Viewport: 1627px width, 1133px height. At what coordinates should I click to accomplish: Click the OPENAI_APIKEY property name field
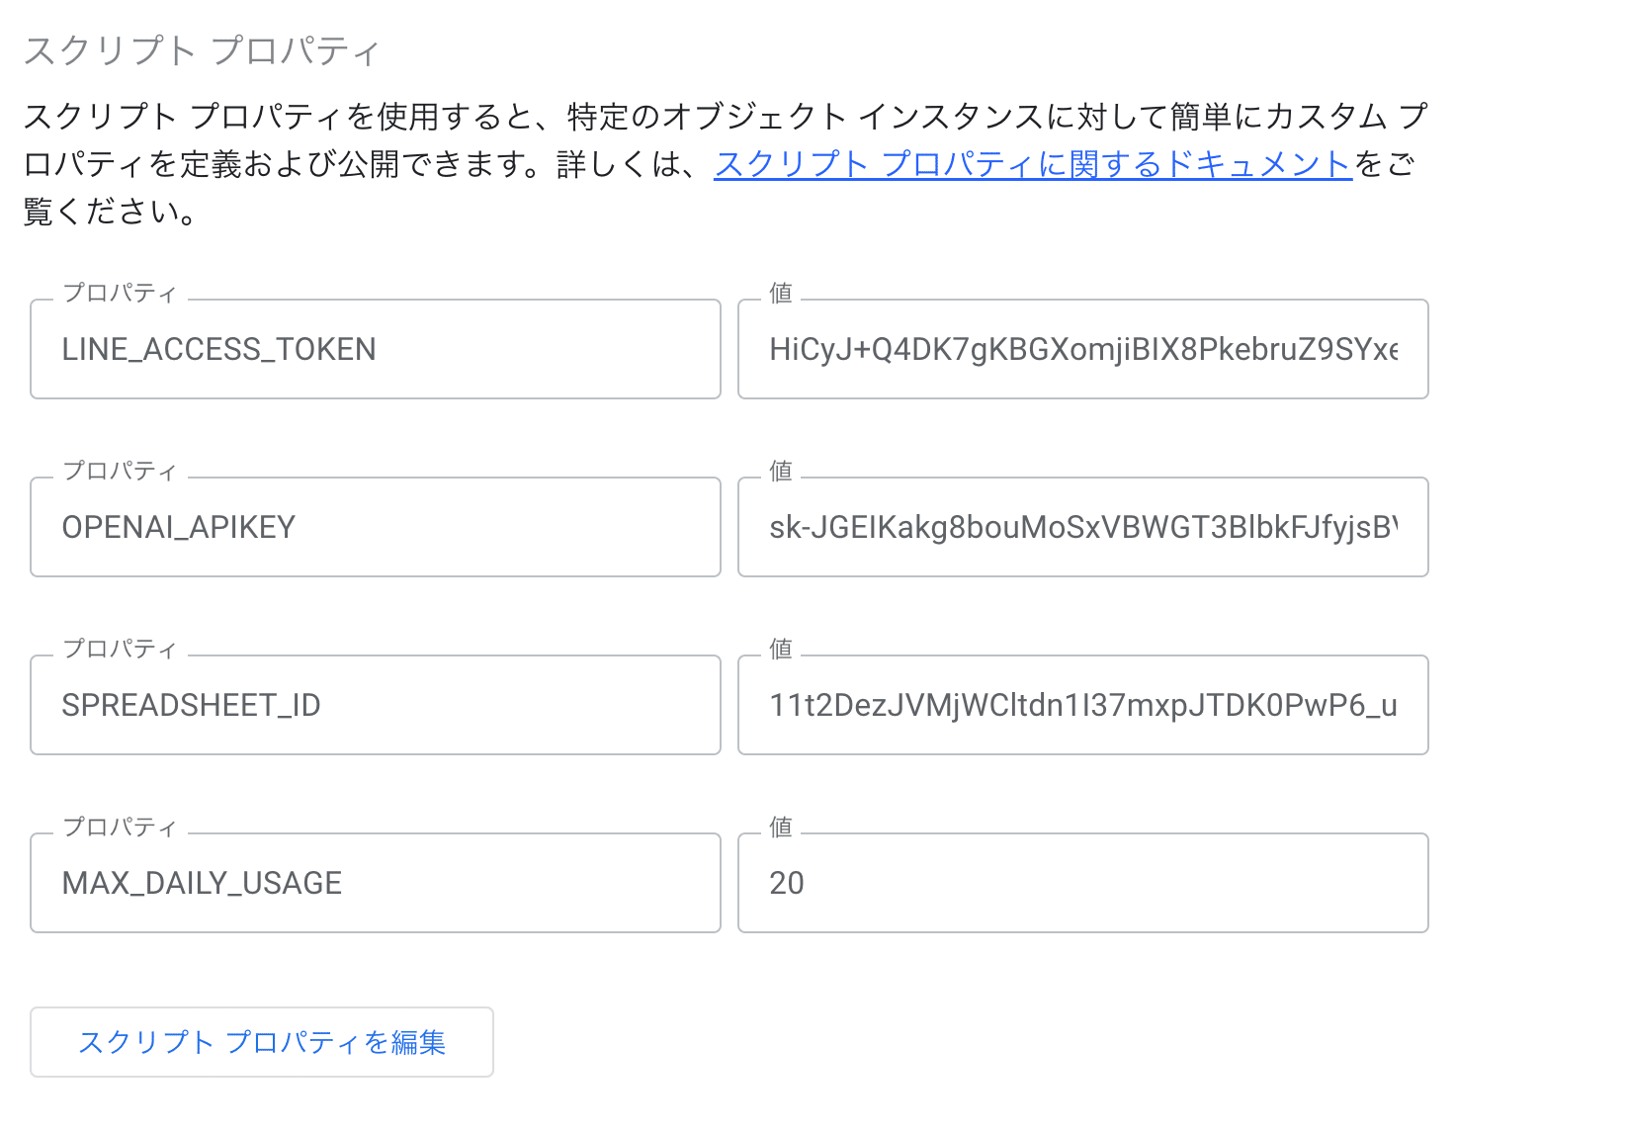pyautogui.click(x=376, y=527)
